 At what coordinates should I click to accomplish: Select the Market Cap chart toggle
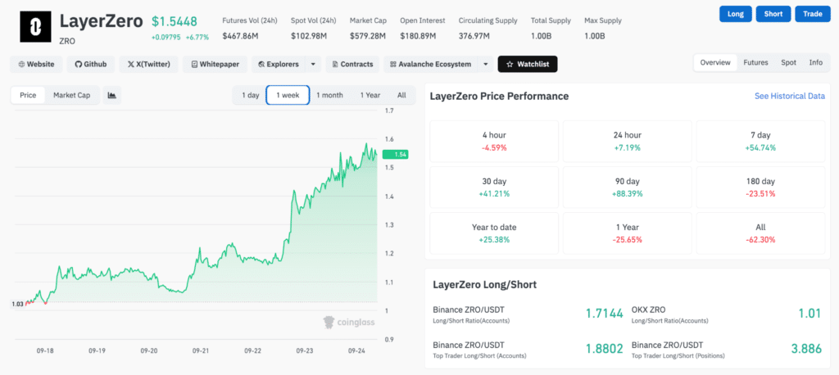(x=72, y=95)
